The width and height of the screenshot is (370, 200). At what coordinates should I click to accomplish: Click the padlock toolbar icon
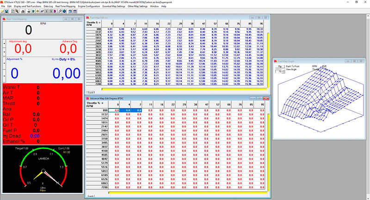pyautogui.click(x=23, y=11)
